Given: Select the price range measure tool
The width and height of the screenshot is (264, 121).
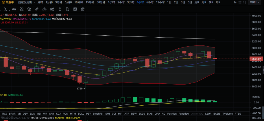Looking at the screenshot, I should pos(5,9).
